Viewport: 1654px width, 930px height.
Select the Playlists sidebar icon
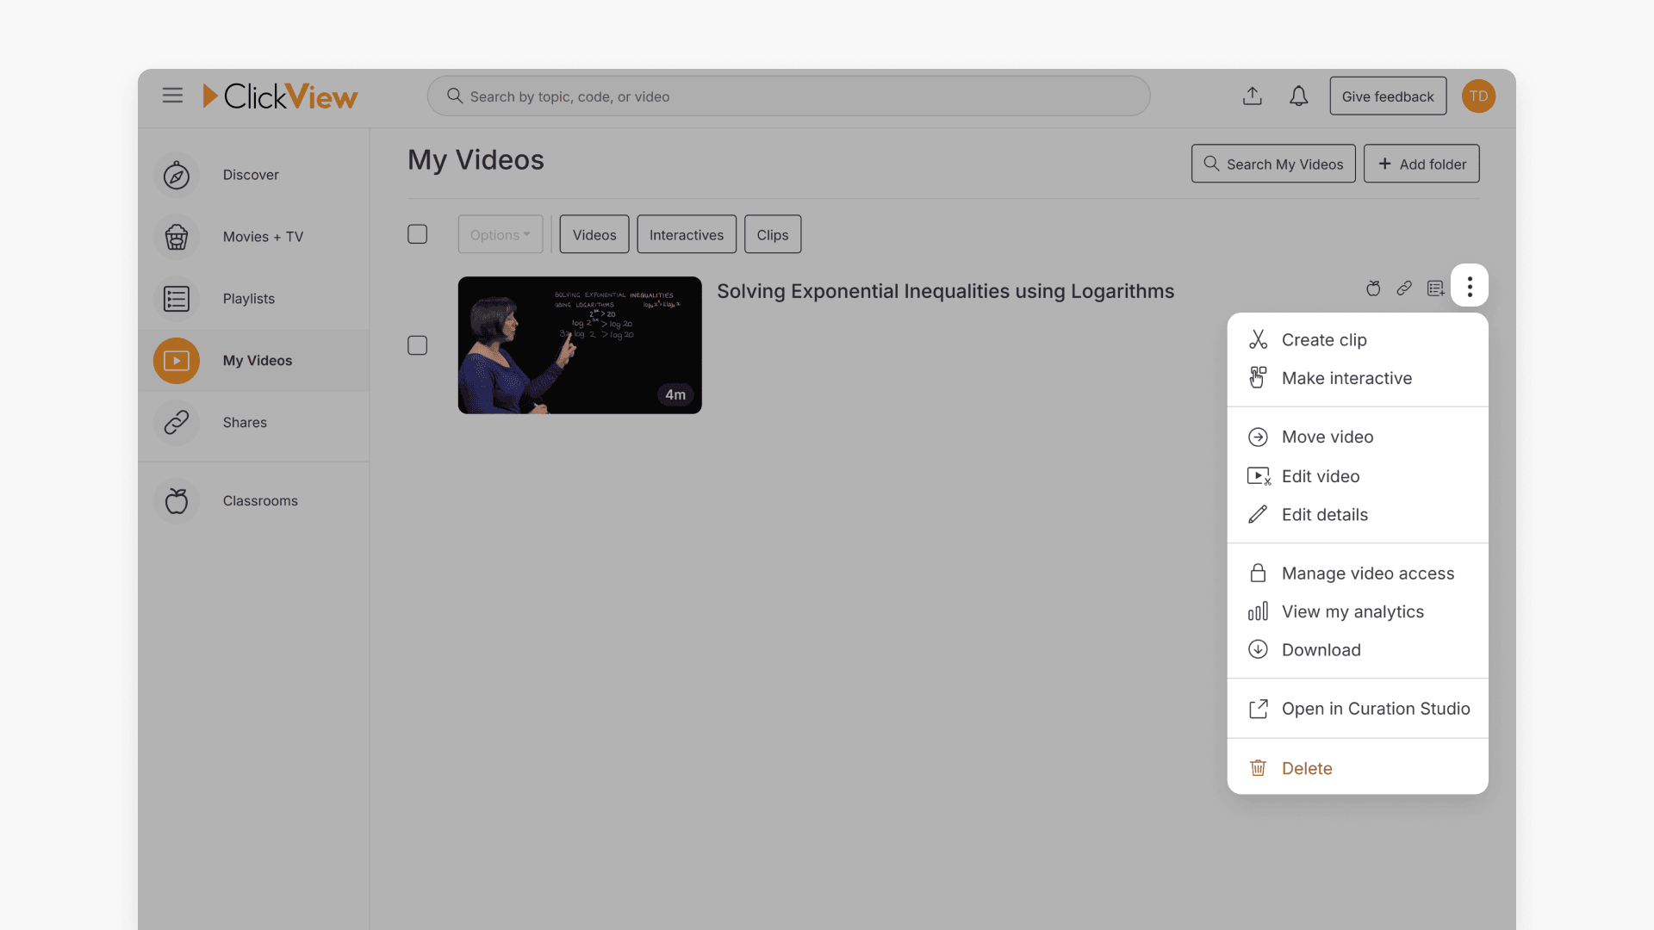tap(176, 299)
